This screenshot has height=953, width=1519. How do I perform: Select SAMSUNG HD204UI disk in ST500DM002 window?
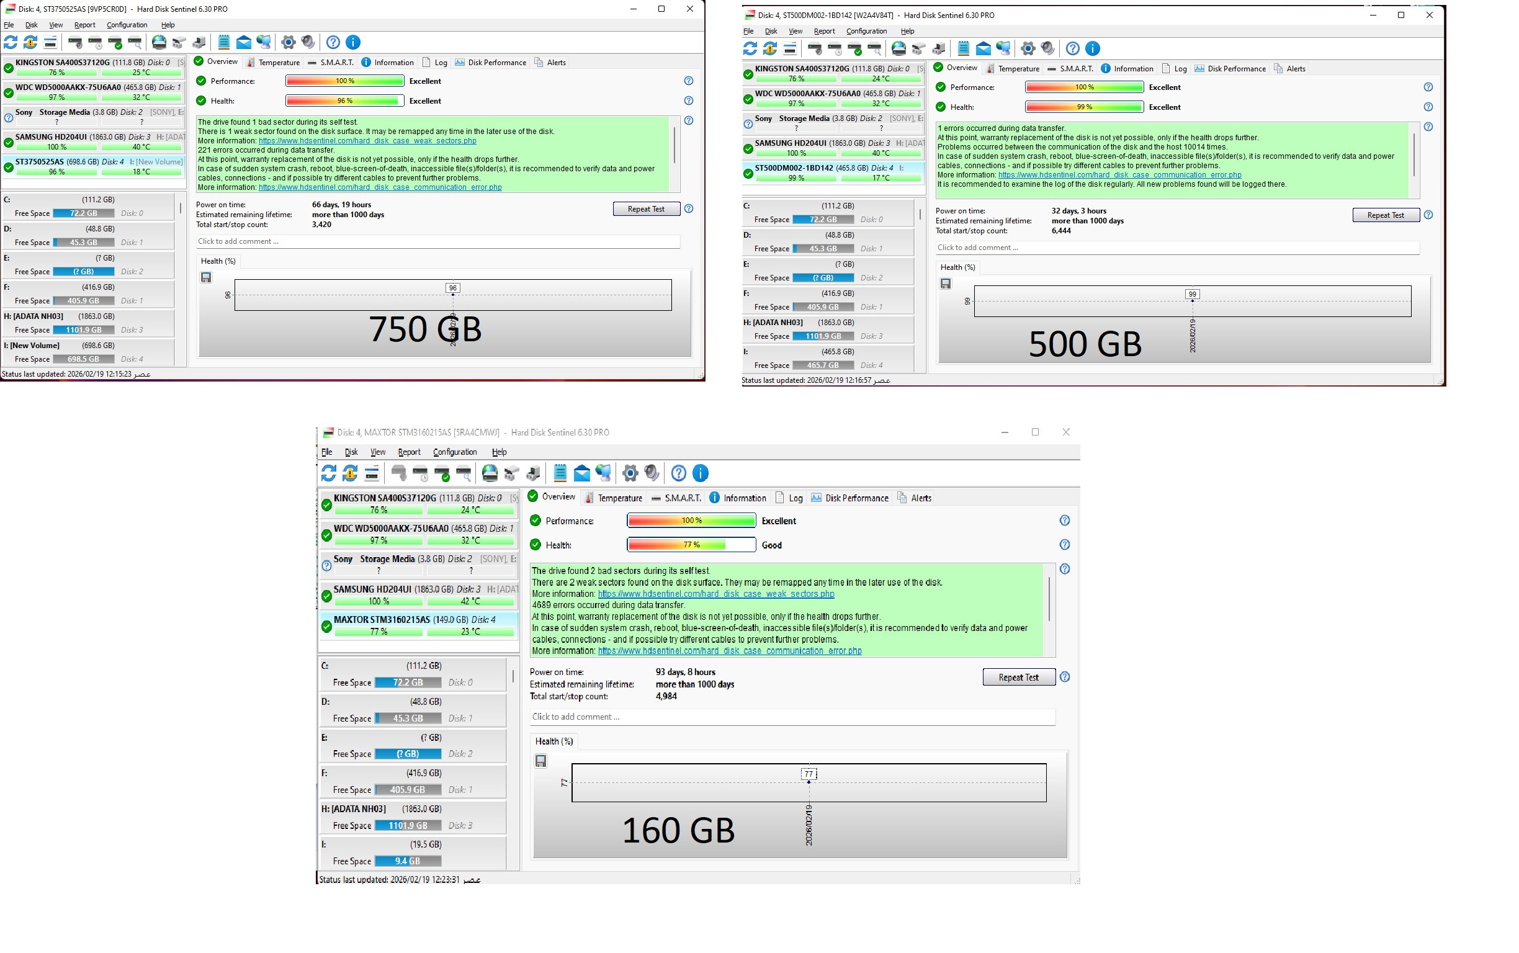click(x=833, y=148)
